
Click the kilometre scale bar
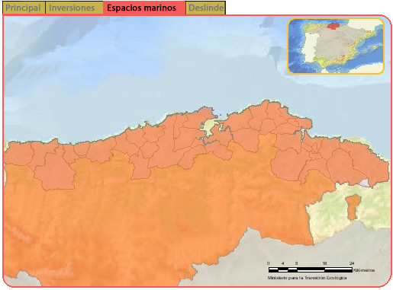pos(311,269)
